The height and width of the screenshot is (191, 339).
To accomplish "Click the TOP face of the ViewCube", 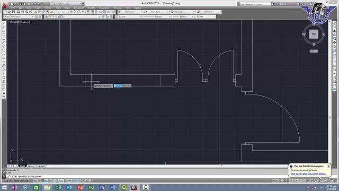I will tap(314, 34).
